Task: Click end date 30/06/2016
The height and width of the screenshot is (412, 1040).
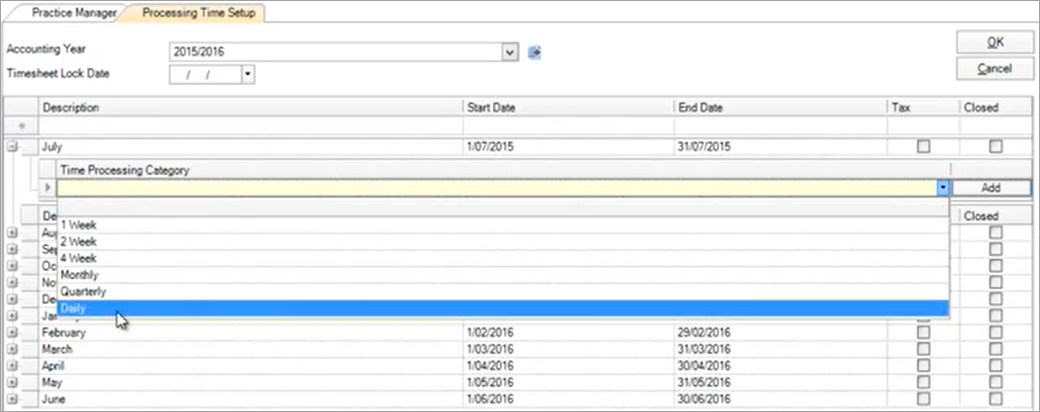Action: (704, 399)
